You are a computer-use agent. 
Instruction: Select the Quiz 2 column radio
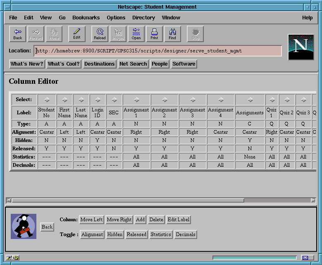point(287,99)
